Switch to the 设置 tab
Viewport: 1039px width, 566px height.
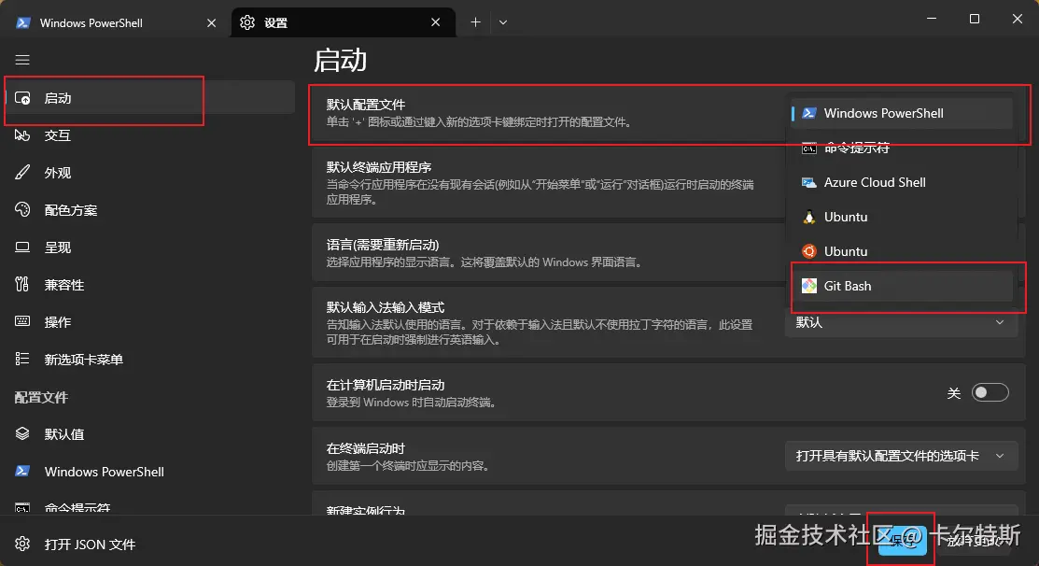[344, 22]
